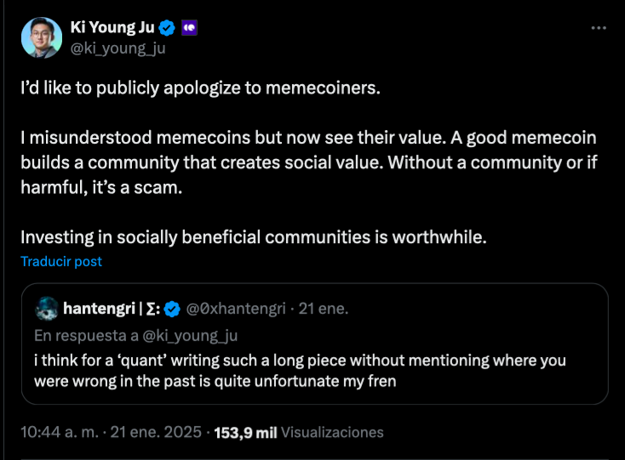Image resolution: width=625 pixels, height=460 pixels.
Task: Click blue verified badge beside Ki Young Ju
Action: 168,28
